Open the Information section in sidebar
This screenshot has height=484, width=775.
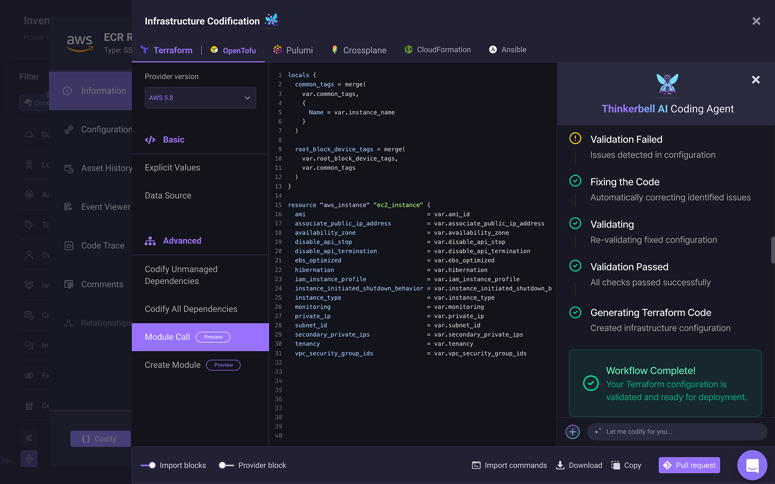point(90,91)
